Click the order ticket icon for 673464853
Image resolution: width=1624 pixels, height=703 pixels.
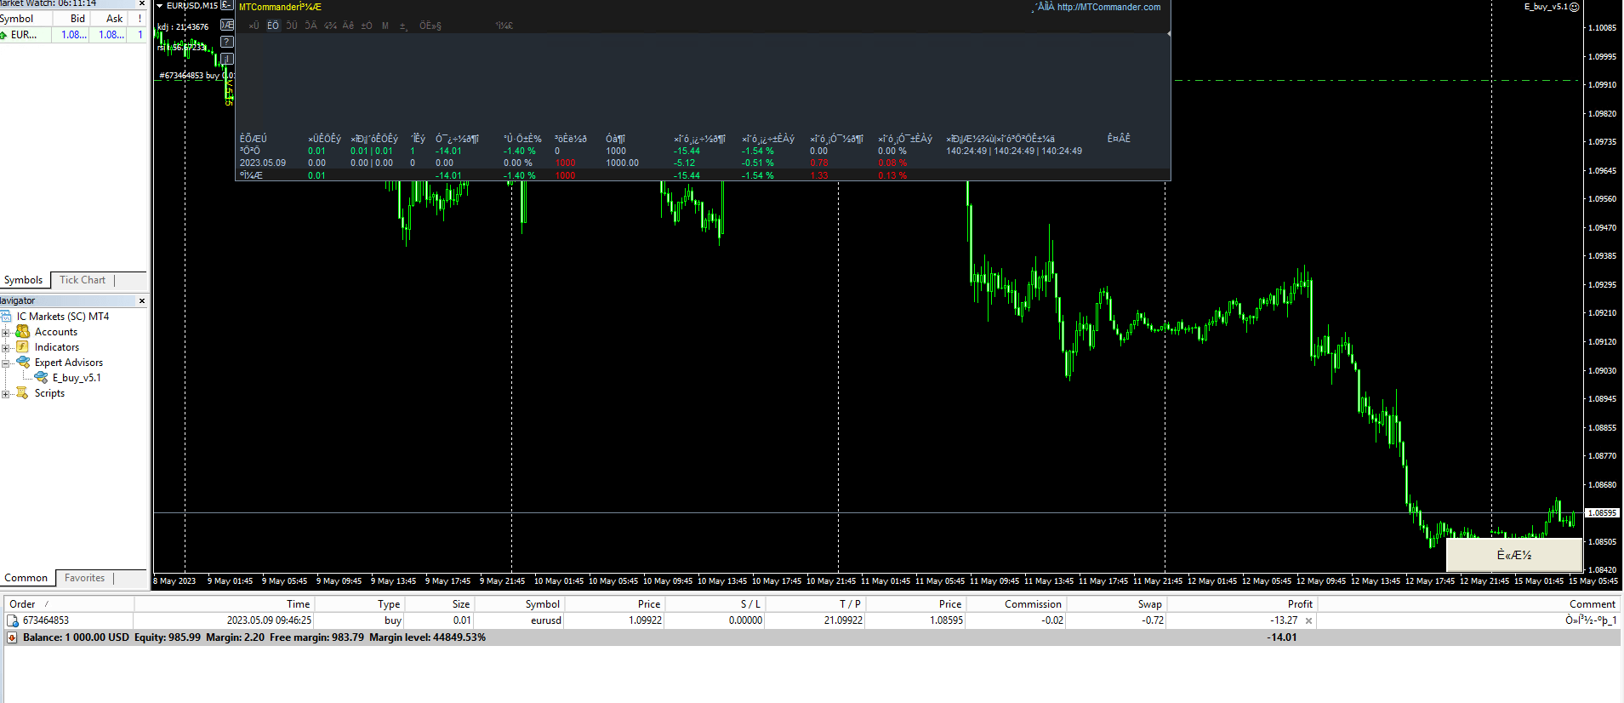point(13,620)
